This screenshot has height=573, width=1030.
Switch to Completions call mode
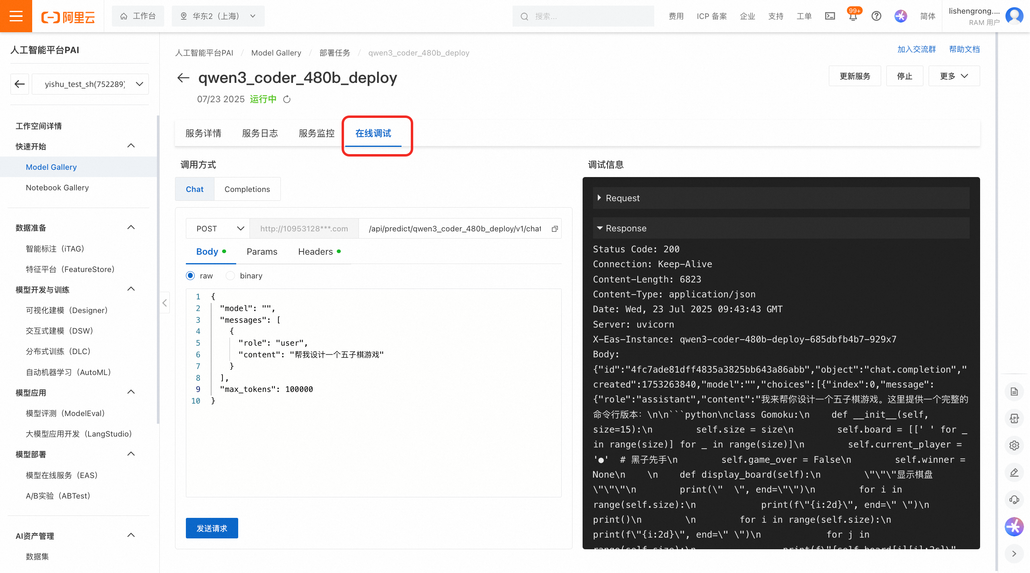coord(247,189)
